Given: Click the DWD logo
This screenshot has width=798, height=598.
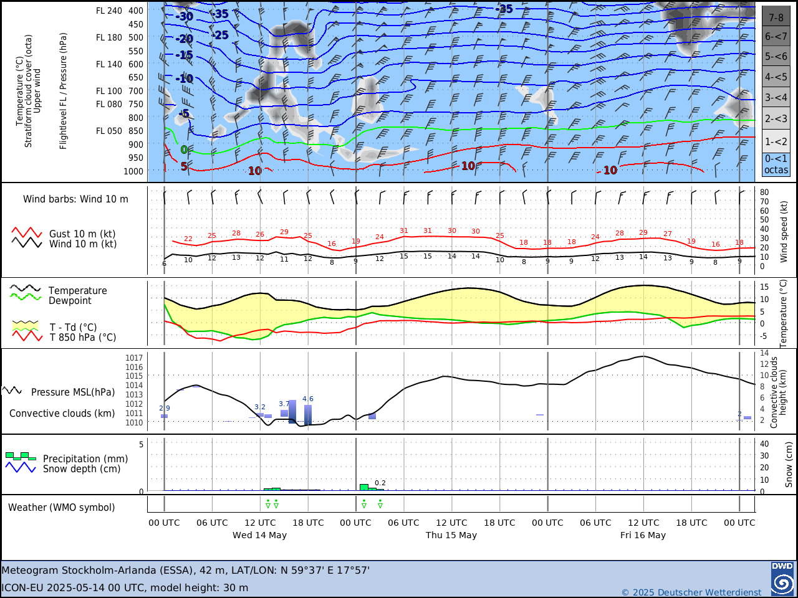Looking at the screenshot, I should (782, 579).
